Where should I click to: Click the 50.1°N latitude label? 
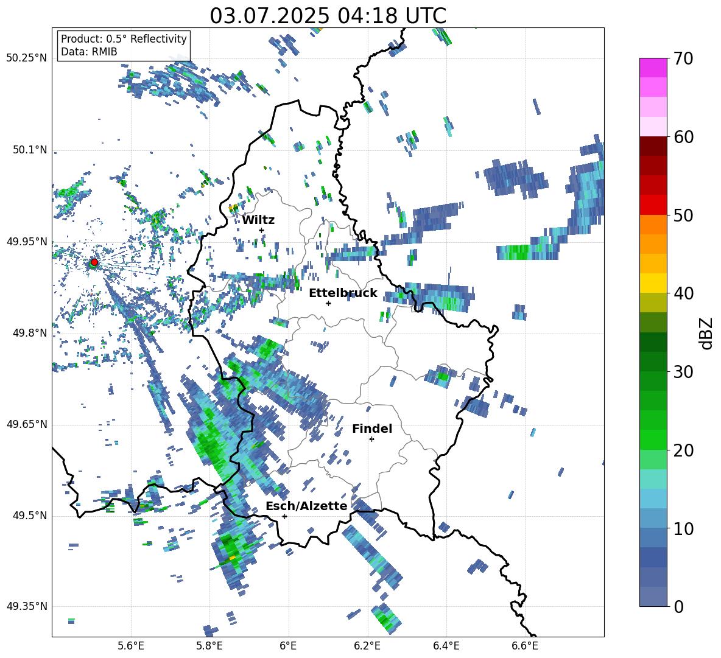click(x=30, y=150)
